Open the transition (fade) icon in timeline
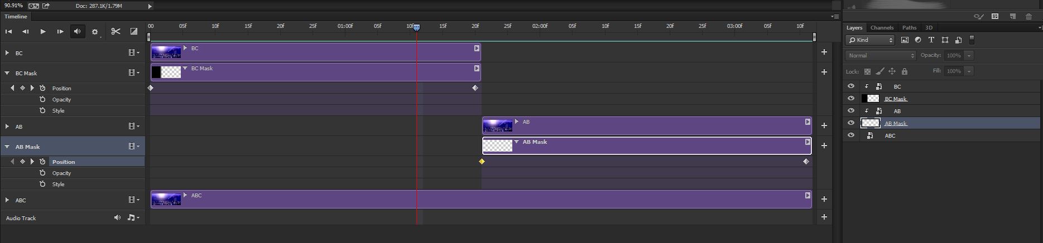Image resolution: width=1043 pixels, height=243 pixels. click(134, 32)
